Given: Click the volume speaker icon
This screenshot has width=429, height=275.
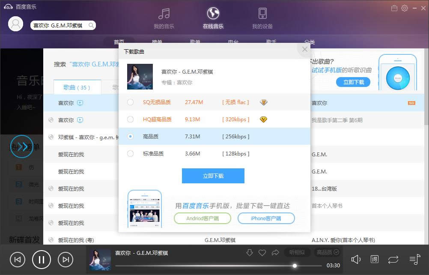Looking at the screenshot, I should [356, 259].
